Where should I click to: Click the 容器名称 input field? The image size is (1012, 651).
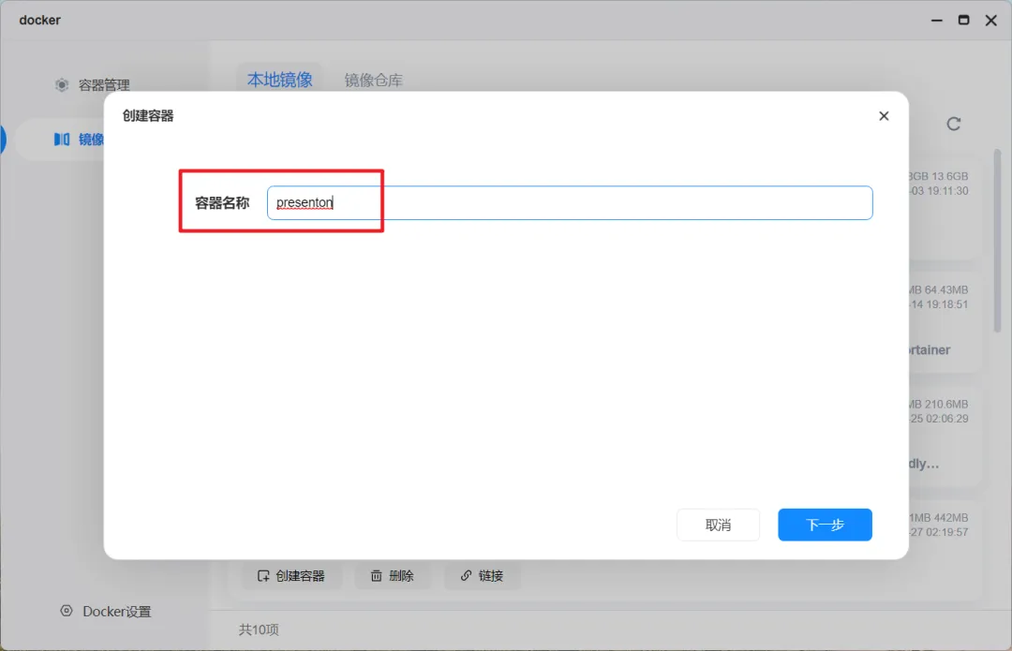coord(570,202)
